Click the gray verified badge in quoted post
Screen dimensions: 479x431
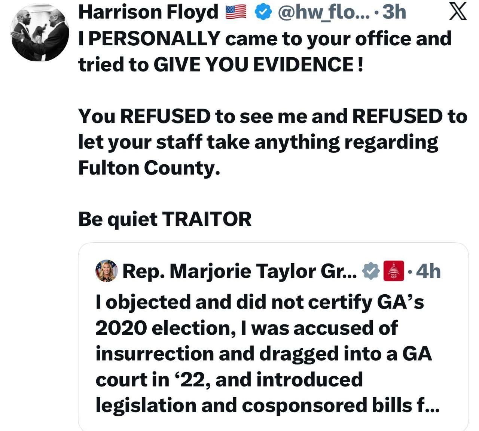[371, 271]
